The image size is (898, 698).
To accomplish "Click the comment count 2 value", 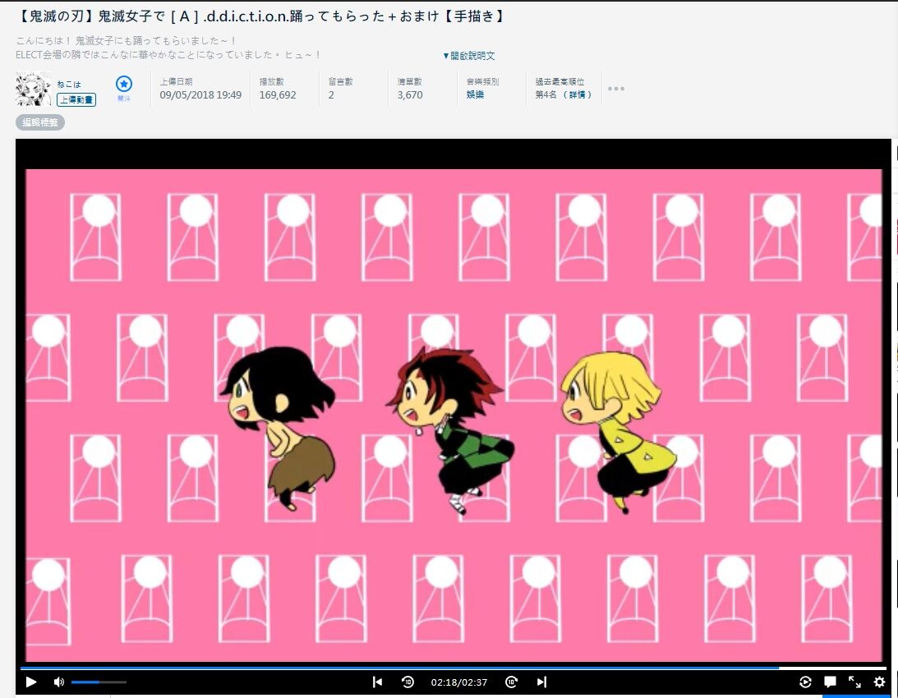I will (331, 95).
